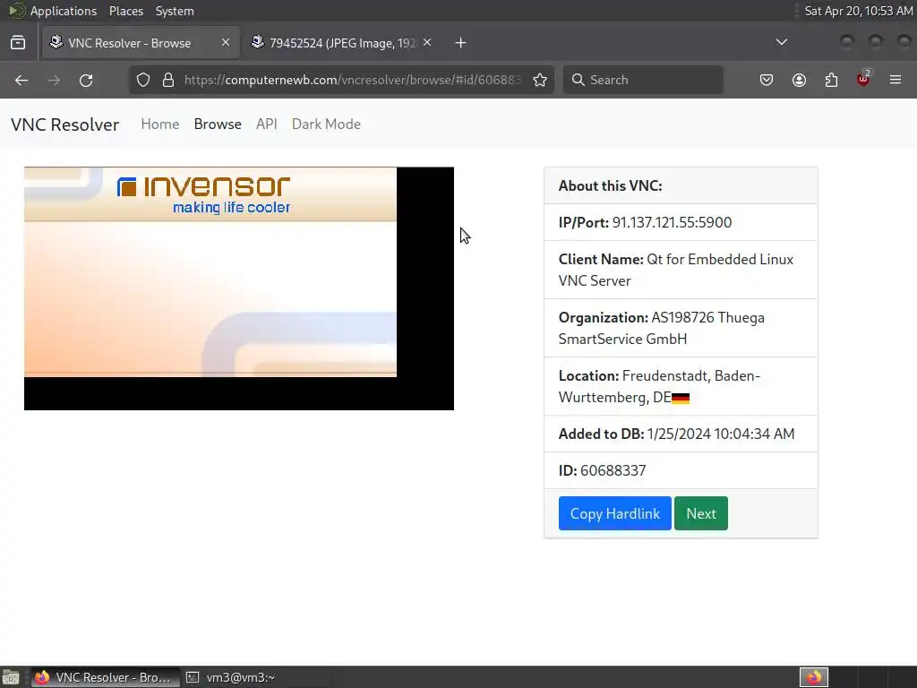Open the Invensor VNC screenshot thumbnail
This screenshot has height=688, width=917.
[238, 288]
